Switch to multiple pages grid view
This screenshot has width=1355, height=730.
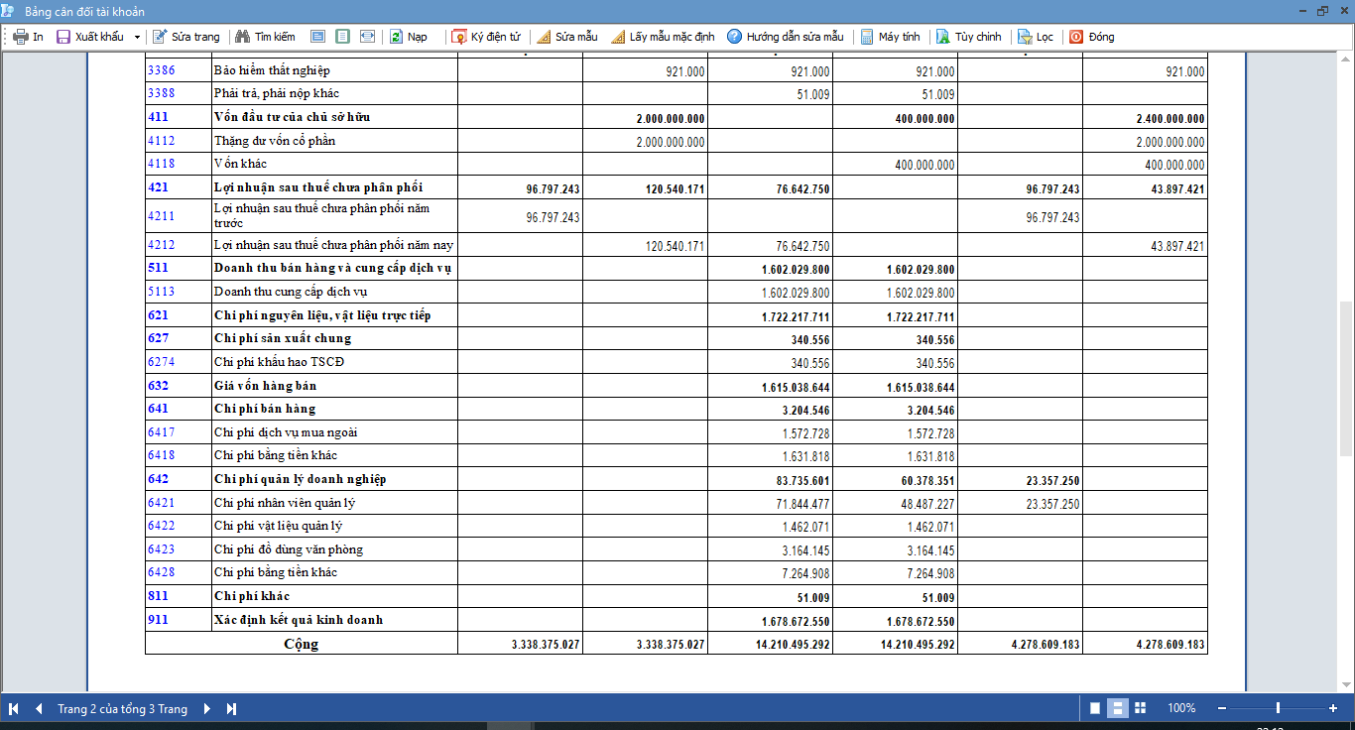pos(1140,708)
